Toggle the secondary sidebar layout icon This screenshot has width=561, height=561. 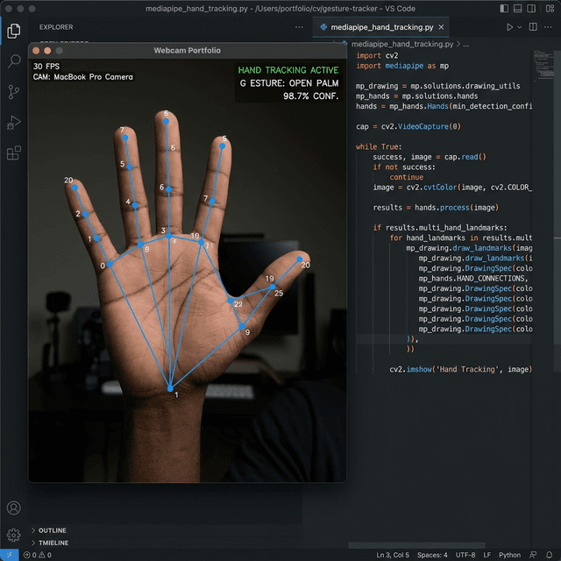click(x=531, y=9)
